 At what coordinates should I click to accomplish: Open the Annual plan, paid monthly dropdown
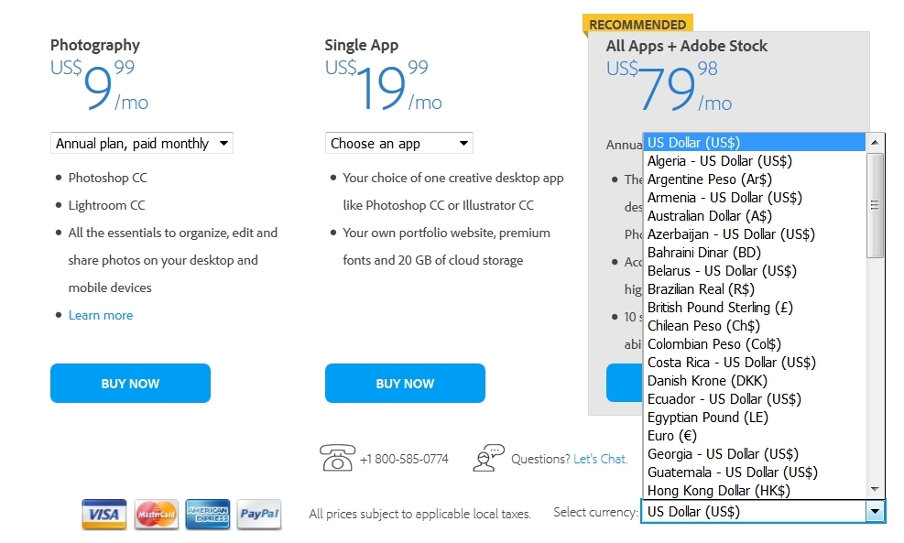141,143
